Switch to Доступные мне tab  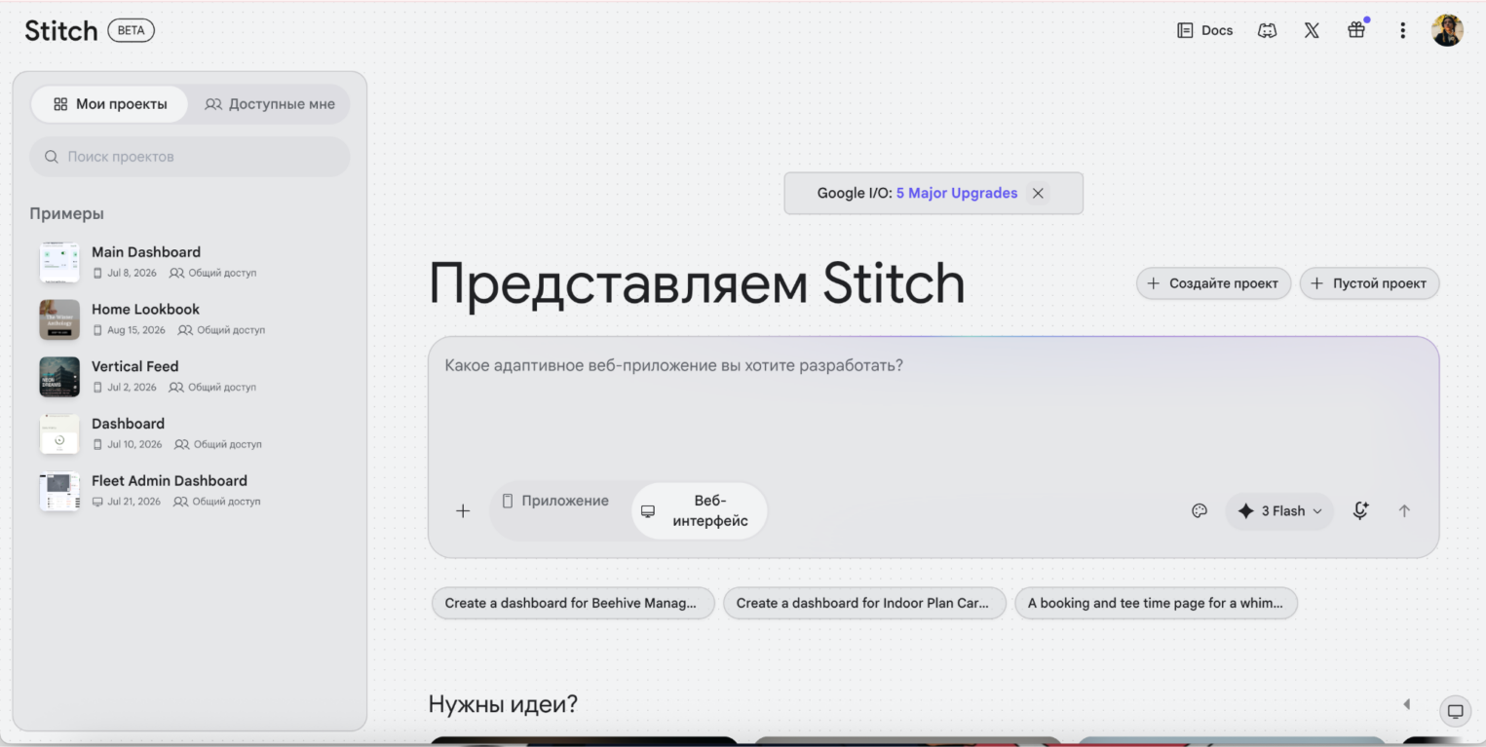coord(270,104)
